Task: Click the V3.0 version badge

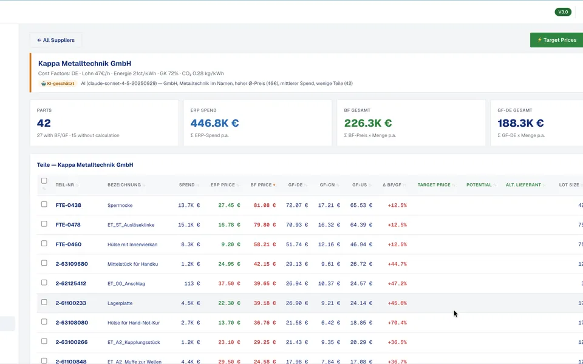Action: coord(563,12)
